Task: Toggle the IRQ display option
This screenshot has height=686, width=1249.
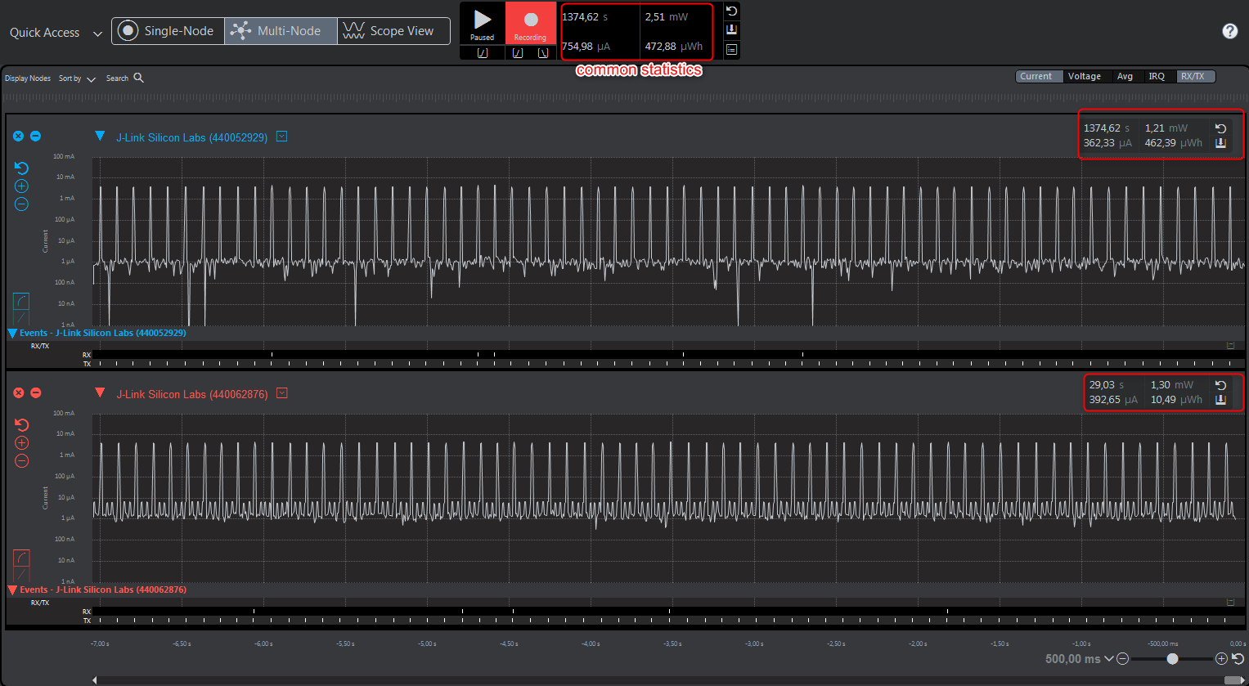Action: tap(1156, 76)
